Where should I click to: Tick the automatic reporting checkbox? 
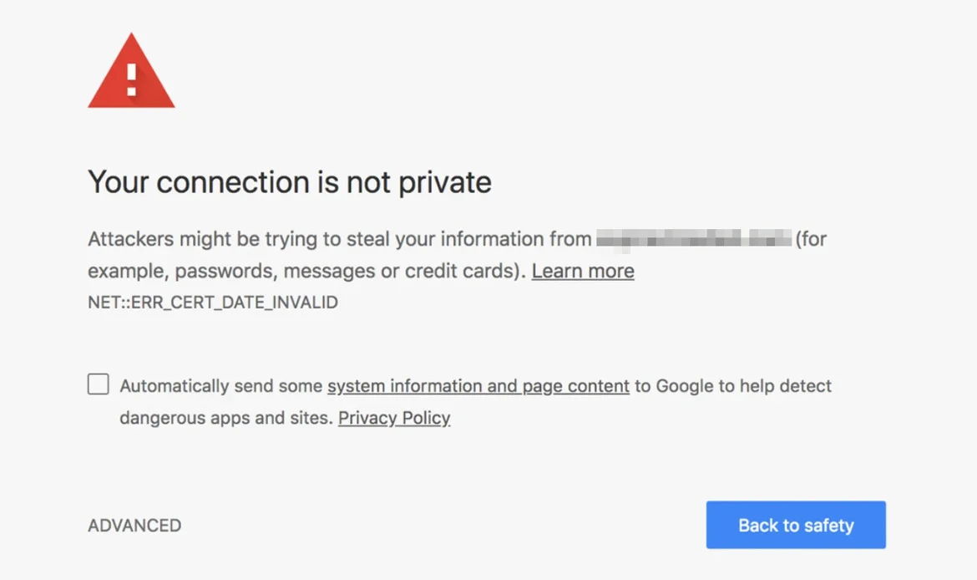99,384
